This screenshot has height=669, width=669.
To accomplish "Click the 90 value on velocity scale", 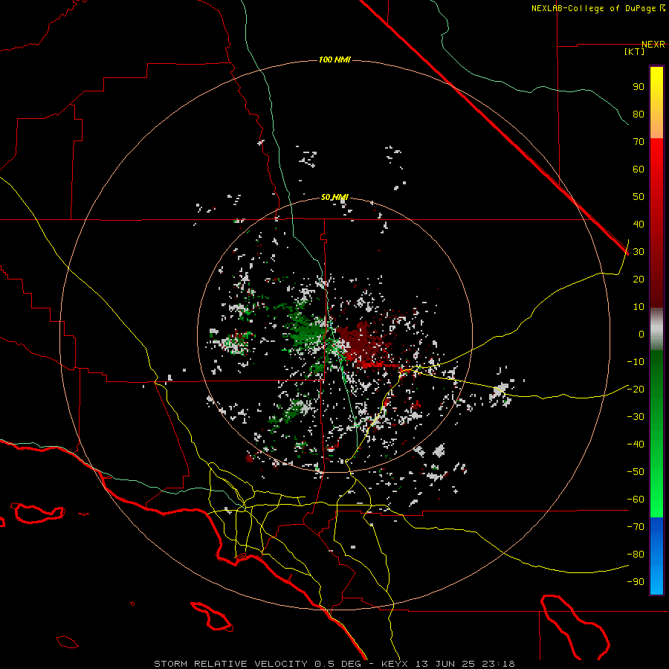I will (x=639, y=87).
